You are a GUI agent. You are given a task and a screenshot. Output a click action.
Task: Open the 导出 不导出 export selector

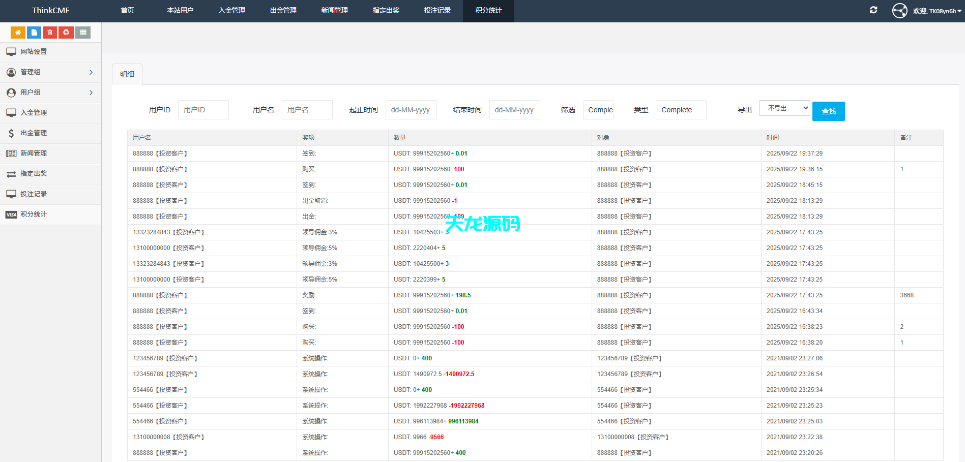[x=784, y=108]
